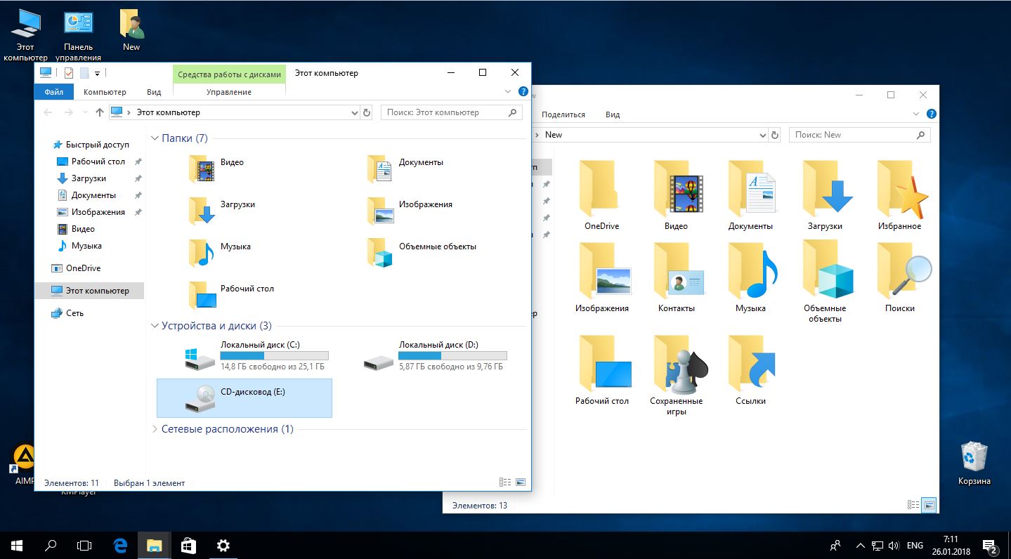Switch Этот компьютер to large thumbnails view
Viewport: 1011px width, 559px height.
[x=521, y=482]
